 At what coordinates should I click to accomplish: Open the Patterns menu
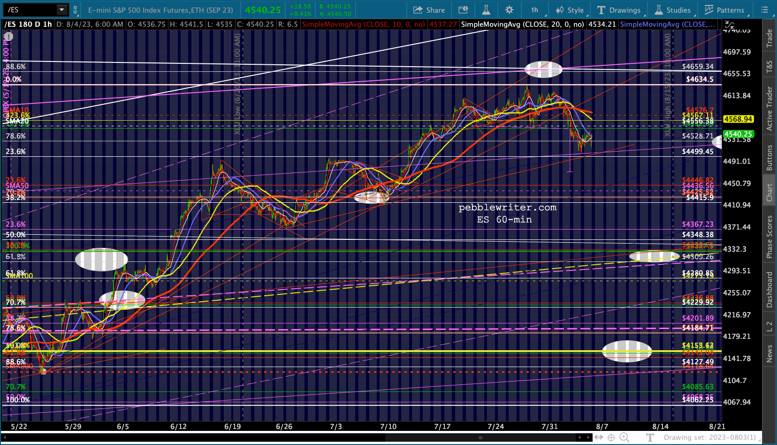pyautogui.click(x=724, y=10)
